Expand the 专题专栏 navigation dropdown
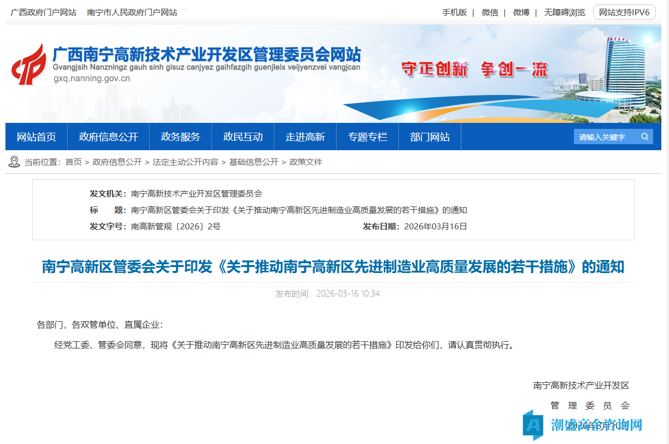The image size is (669, 444). (x=367, y=137)
